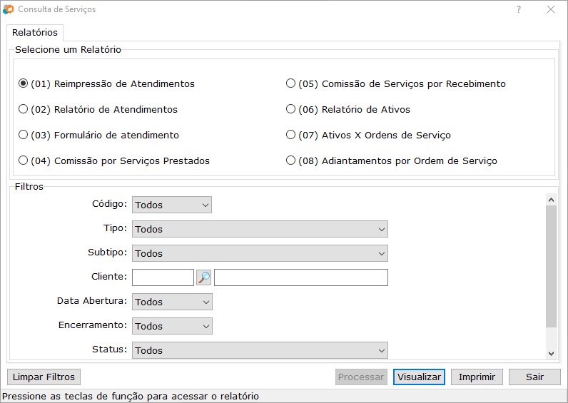Open the Código dropdown
The width and height of the screenshot is (568, 403).
coord(172,205)
